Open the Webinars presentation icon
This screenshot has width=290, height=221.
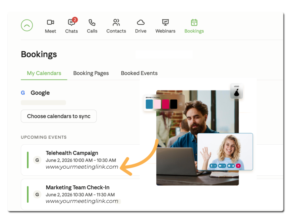tap(165, 22)
